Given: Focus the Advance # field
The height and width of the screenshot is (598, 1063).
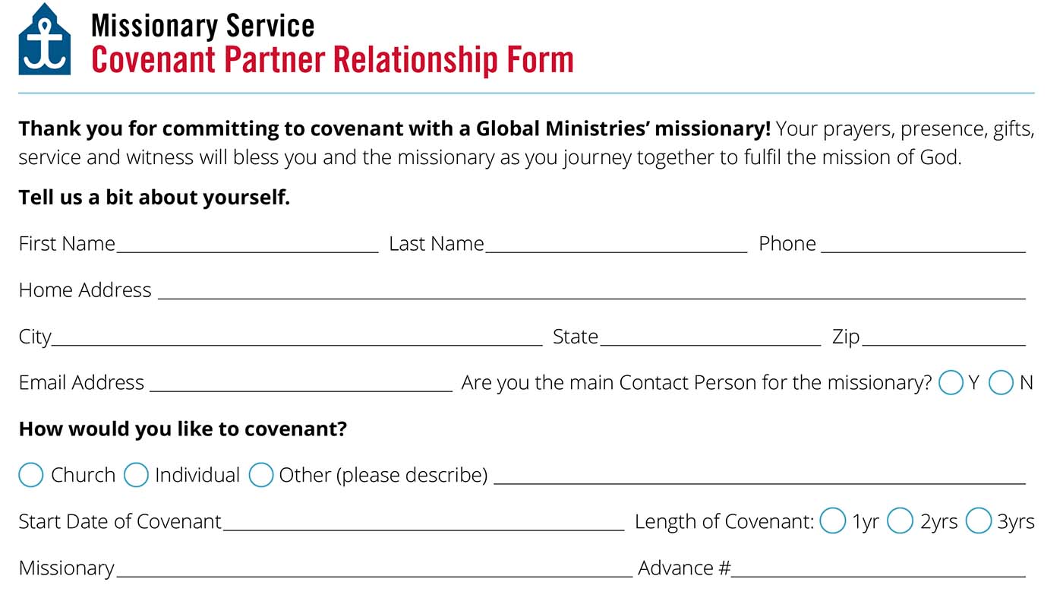Looking at the screenshot, I should click(878, 568).
